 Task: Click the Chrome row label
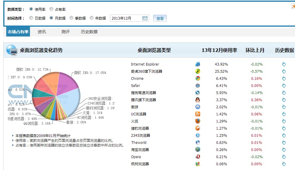tap(137, 78)
